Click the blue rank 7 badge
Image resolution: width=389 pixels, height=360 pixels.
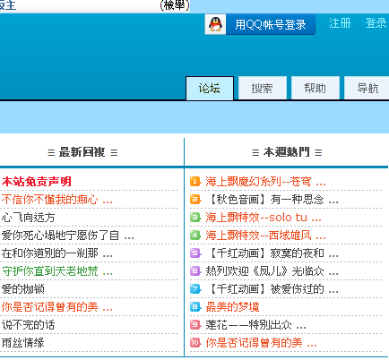(x=195, y=289)
